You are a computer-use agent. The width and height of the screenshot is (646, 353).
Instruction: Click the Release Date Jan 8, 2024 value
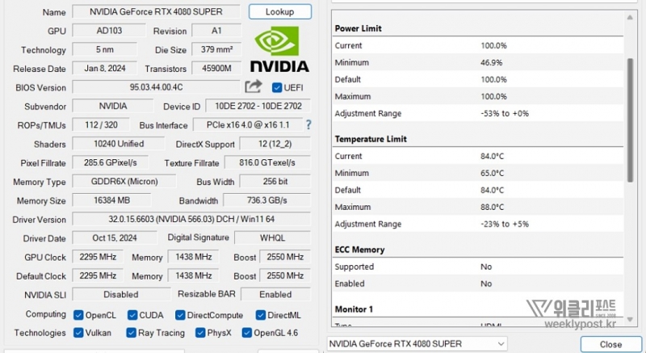tap(105, 68)
